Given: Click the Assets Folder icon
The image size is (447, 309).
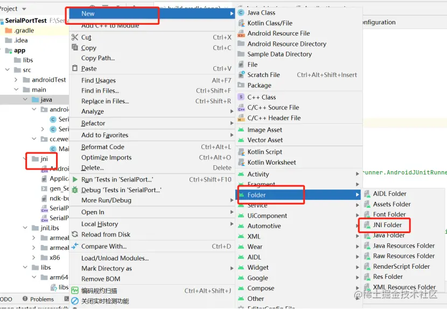Looking at the screenshot, I should coord(367,204).
